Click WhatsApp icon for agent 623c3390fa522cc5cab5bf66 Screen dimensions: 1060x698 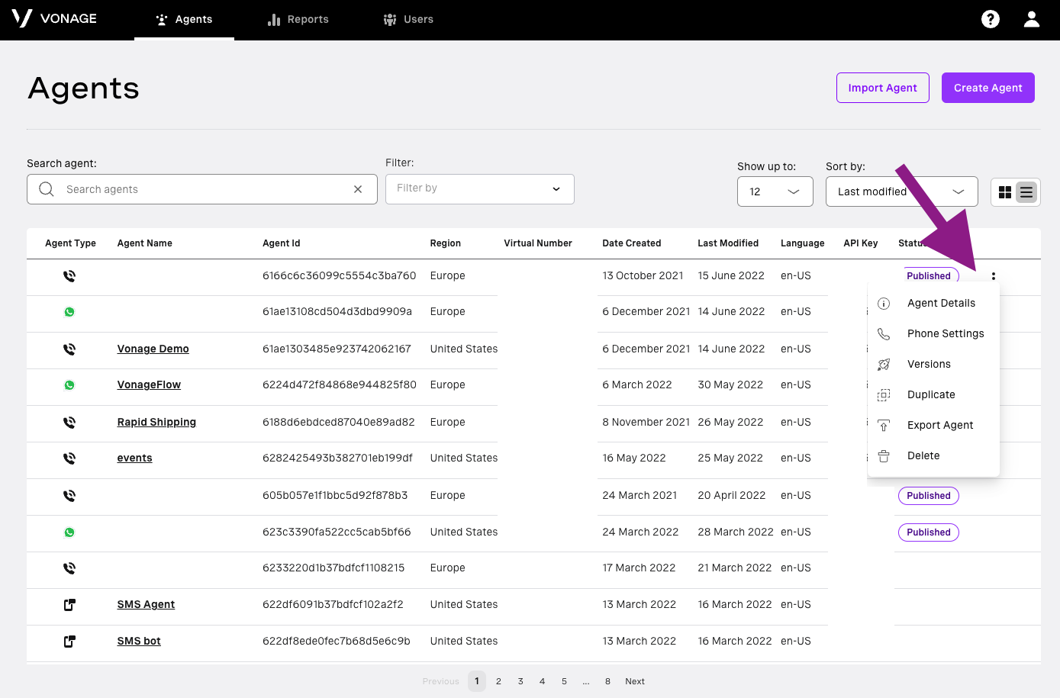pos(69,532)
